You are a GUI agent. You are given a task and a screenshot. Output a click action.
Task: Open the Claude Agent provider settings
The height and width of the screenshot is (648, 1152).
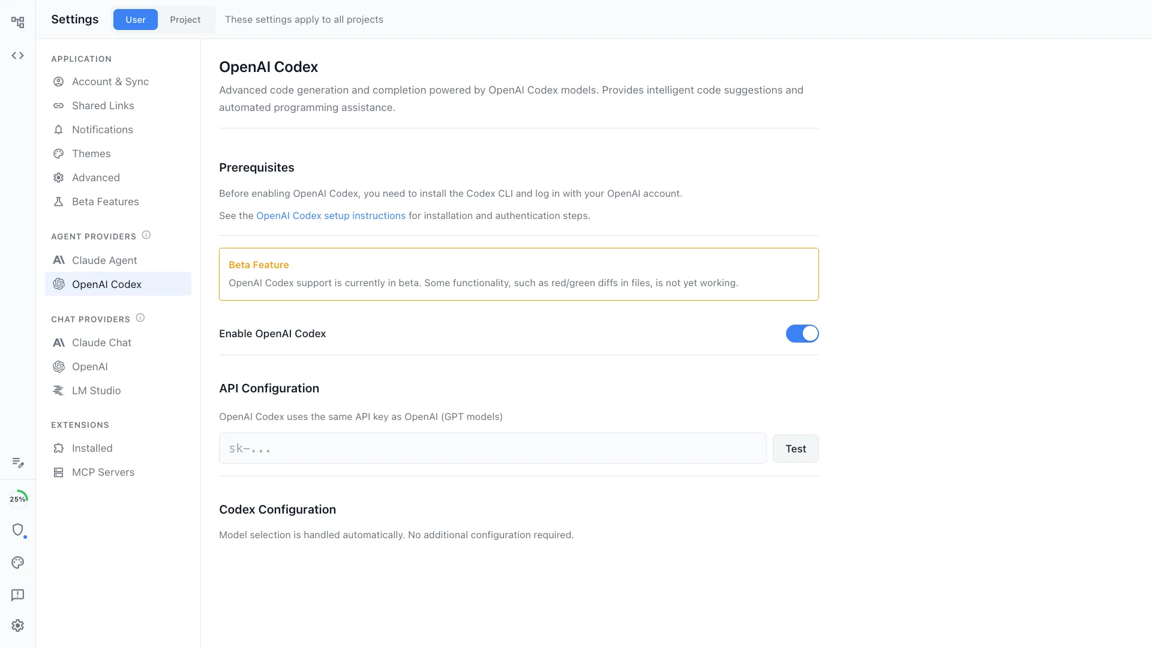[x=104, y=260]
